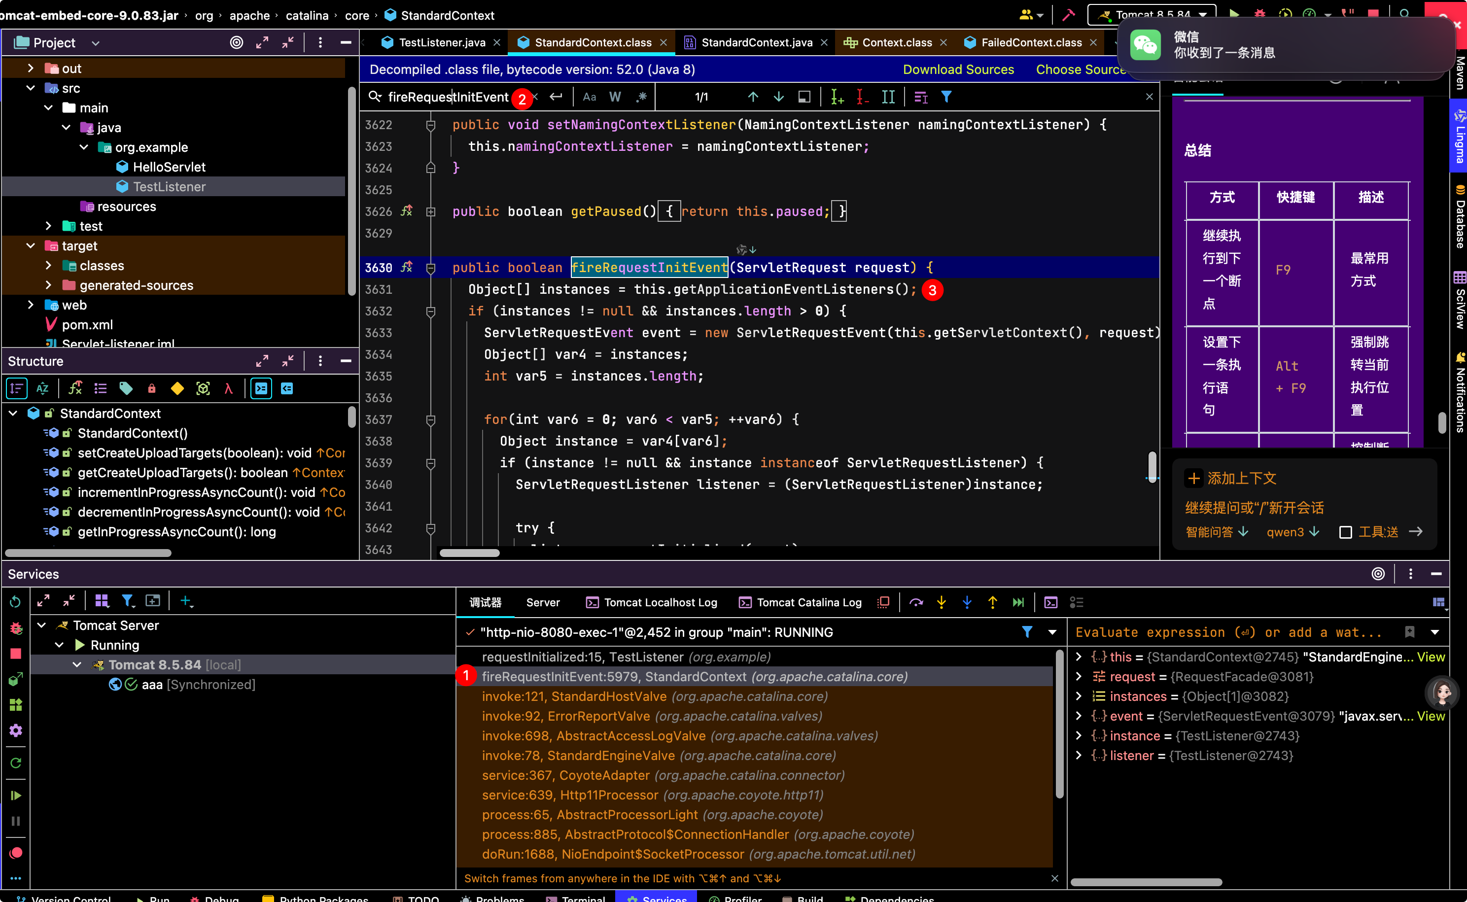Click the stack frames vertical scrollbar

click(1059, 724)
